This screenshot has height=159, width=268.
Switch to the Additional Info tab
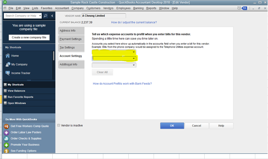click(71, 65)
